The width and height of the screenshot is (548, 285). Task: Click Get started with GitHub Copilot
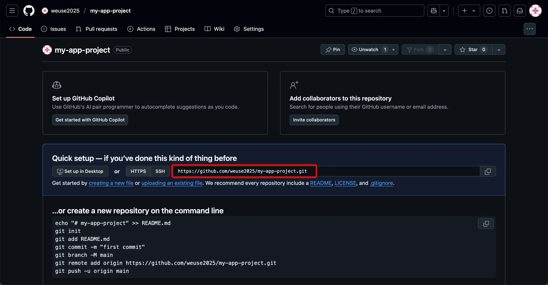click(90, 120)
